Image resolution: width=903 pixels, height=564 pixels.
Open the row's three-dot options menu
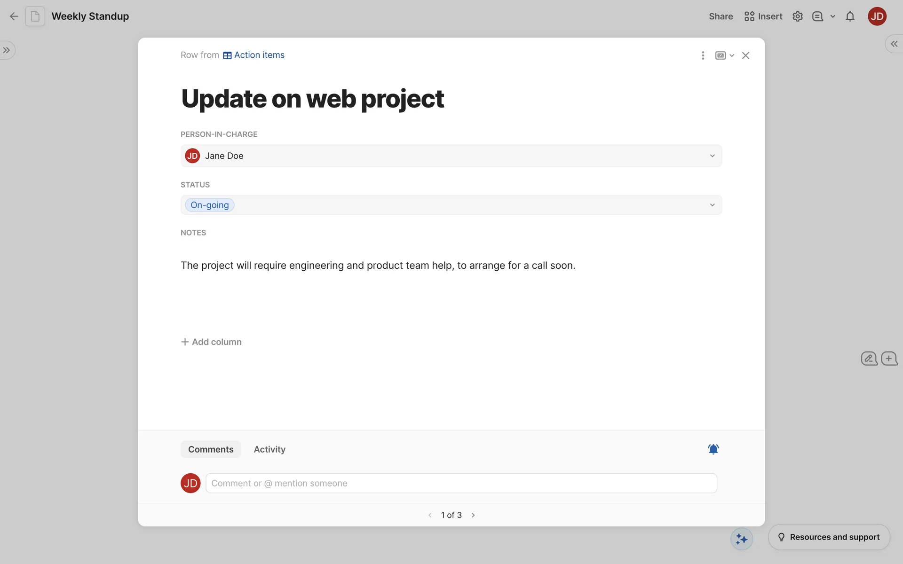coord(703,55)
